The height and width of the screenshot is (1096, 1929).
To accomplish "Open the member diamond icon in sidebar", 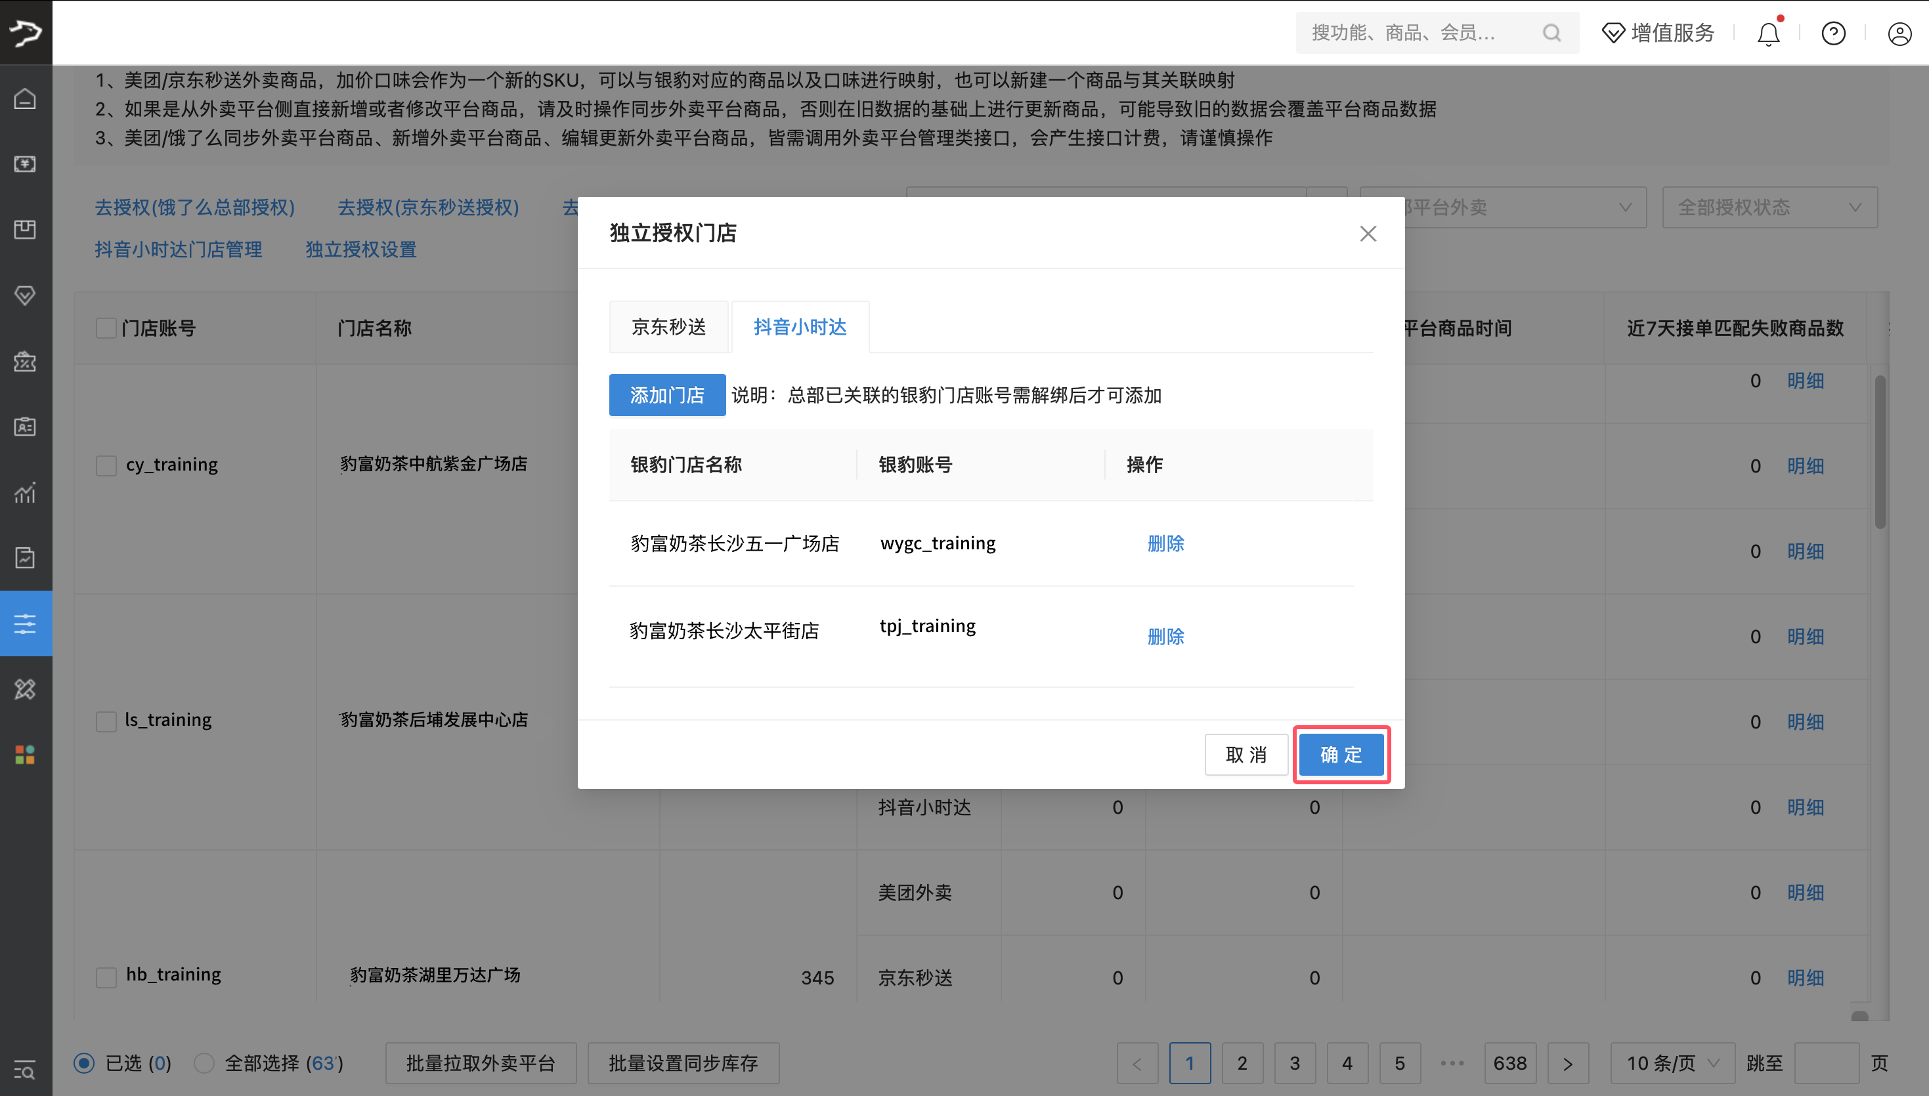I will pyautogui.click(x=26, y=295).
